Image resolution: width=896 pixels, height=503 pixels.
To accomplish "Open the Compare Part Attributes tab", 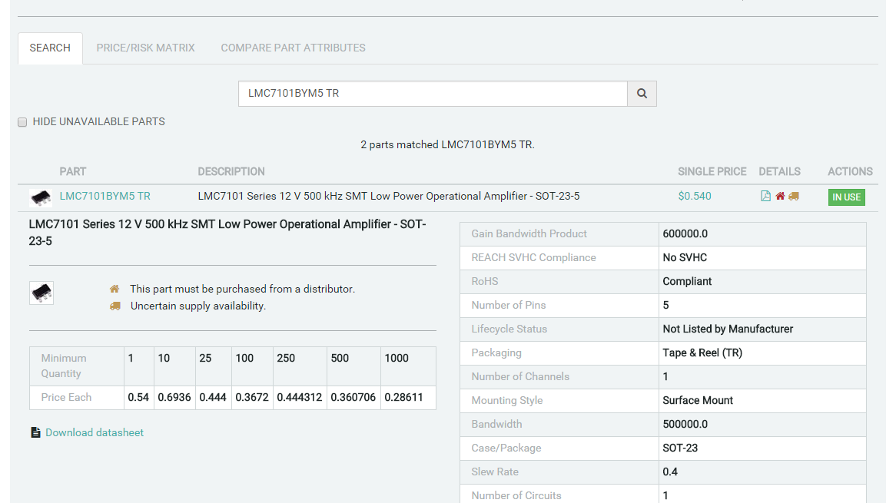I will 293,48.
